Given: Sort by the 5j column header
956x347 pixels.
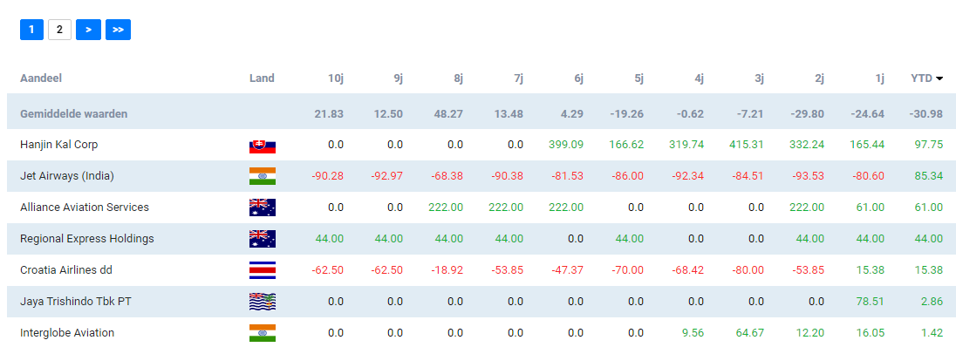Looking at the screenshot, I should (x=639, y=78).
